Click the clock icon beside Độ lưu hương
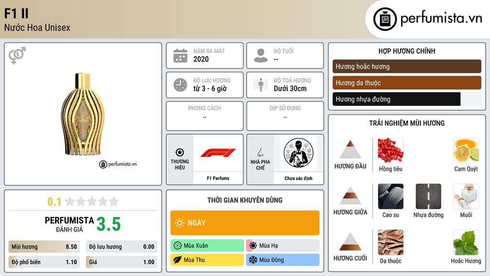This screenshot has height=276, width=490. [x=180, y=85]
